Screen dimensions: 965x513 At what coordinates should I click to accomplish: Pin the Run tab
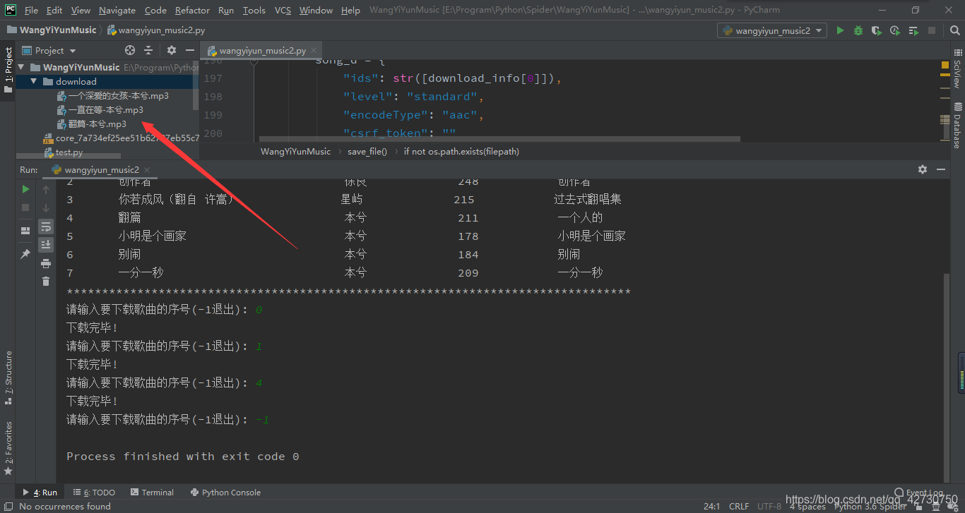25,253
